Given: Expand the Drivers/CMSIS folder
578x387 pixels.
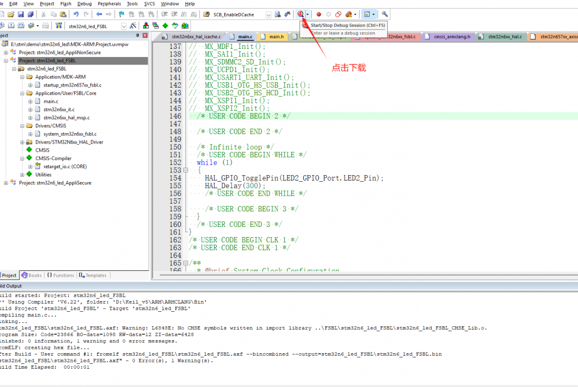Looking at the screenshot, I should point(22,126).
